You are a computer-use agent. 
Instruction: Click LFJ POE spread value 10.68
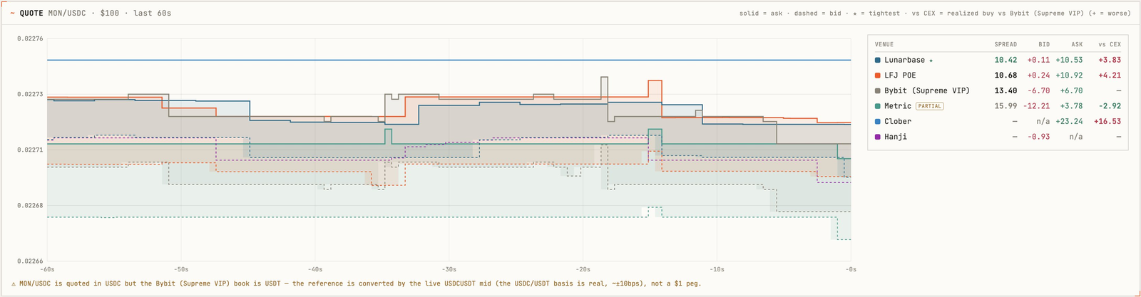point(1006,75)
